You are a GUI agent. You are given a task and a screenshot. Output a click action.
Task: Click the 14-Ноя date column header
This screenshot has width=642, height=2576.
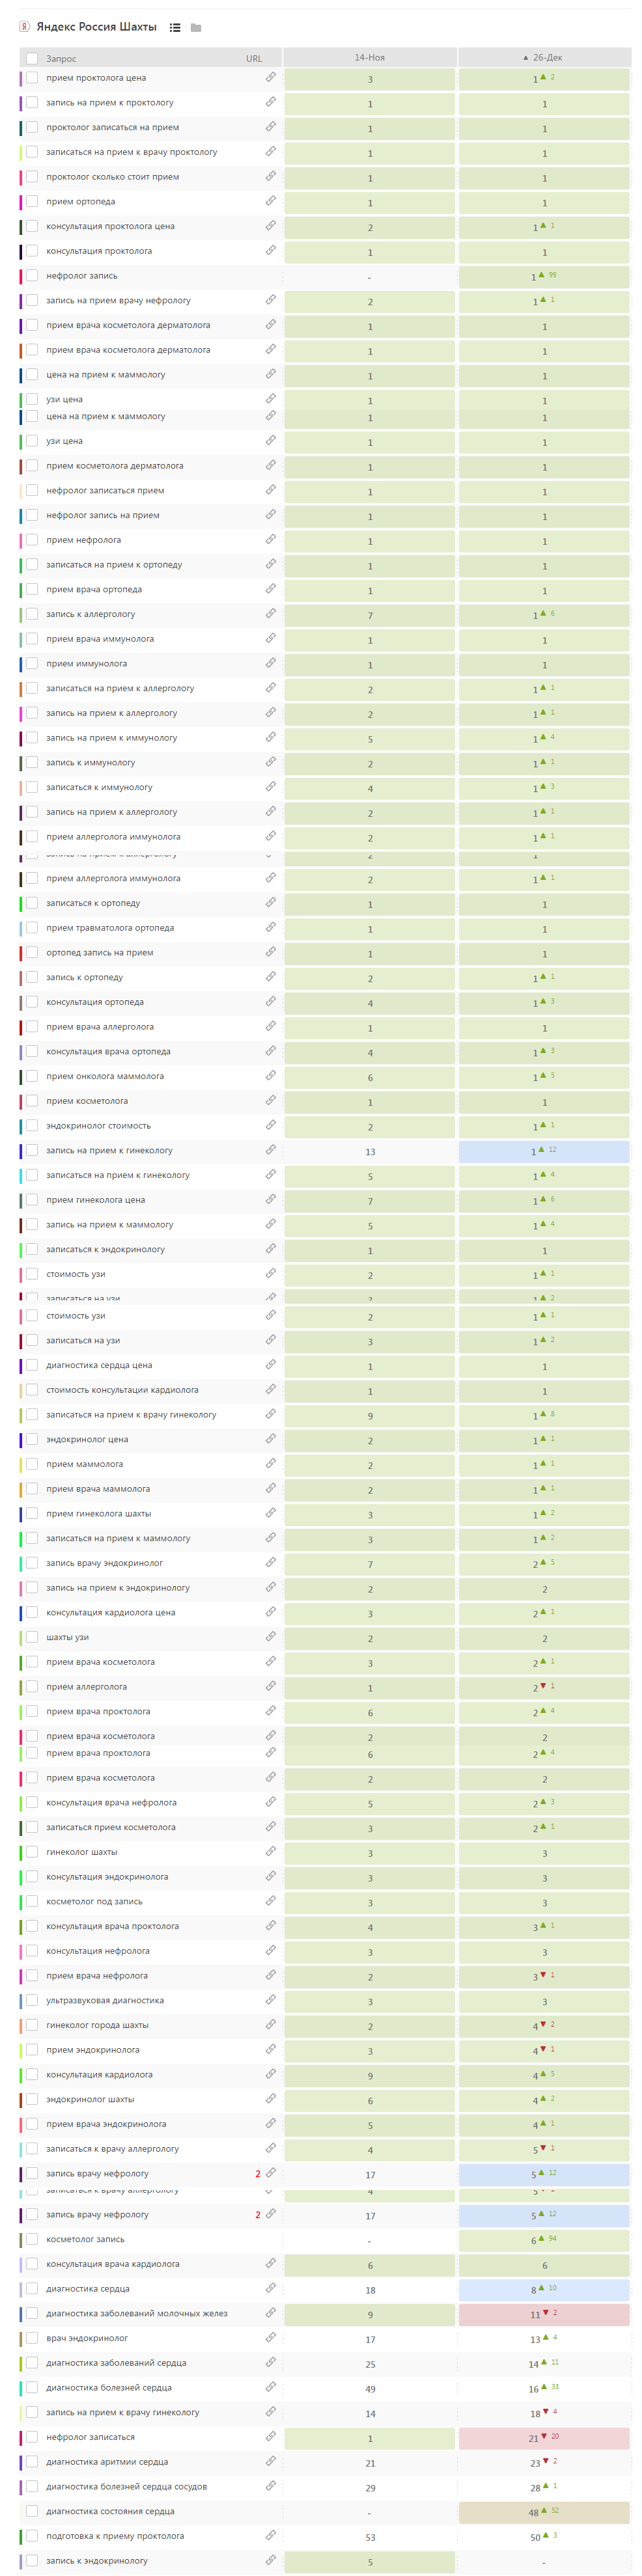coord(369,58)
